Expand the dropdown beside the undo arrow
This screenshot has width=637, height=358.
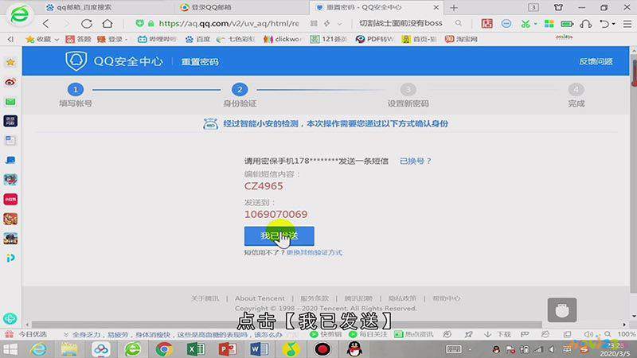(613, 24)
